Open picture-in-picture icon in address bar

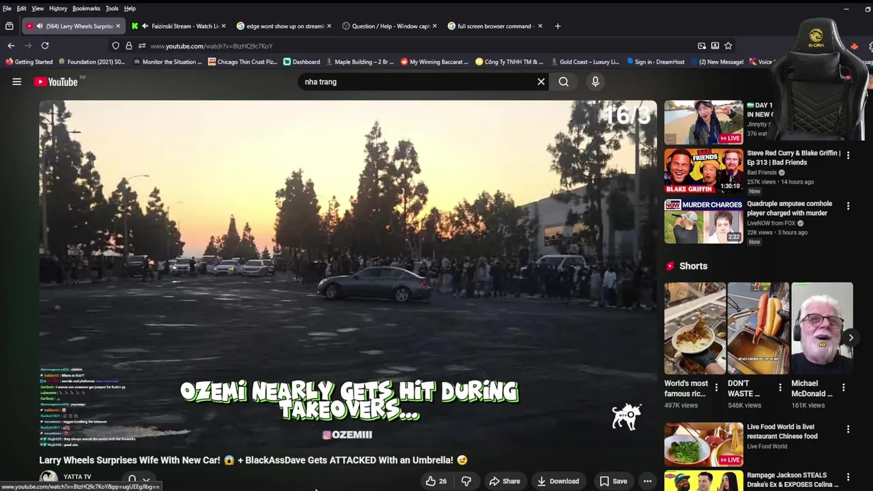click(702, 46)
